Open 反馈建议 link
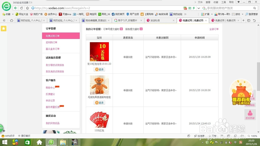 (50, 94)
